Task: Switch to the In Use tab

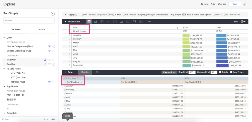Action: 42,30
